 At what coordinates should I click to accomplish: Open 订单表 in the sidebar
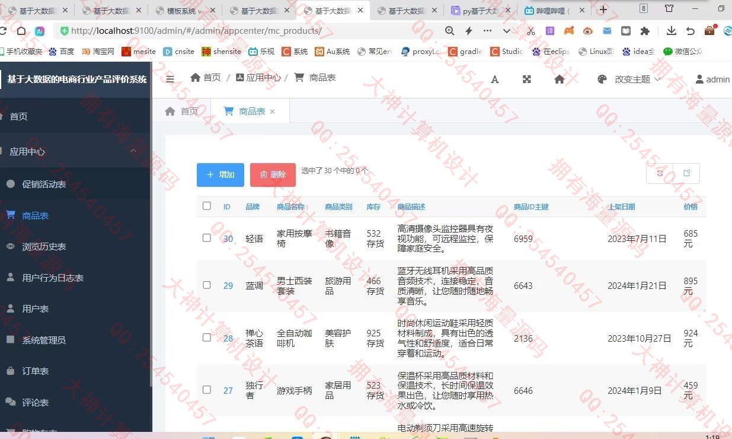35,371
